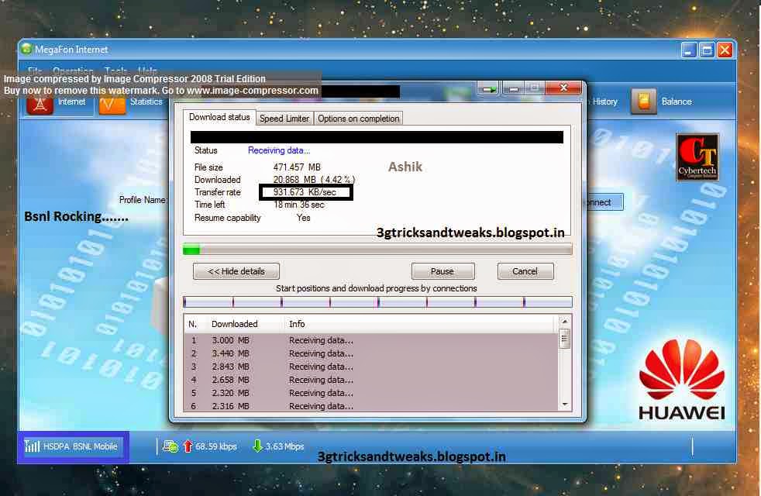This screenshot has height=496, width=761.
Task: Open the Speed Limiter tab
Action: click(x=284, y=119)
